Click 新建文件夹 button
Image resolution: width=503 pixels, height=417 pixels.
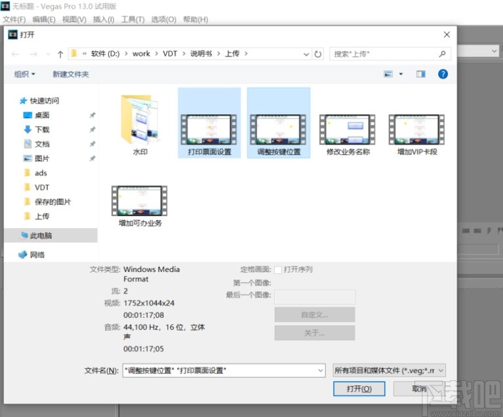pyautogui.click(x=71, y=74)
